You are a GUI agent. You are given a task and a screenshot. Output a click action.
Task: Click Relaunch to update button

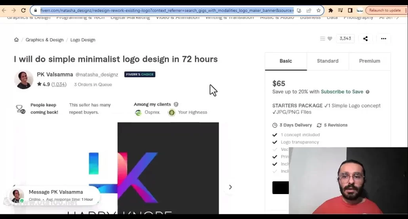click(385, 10)
